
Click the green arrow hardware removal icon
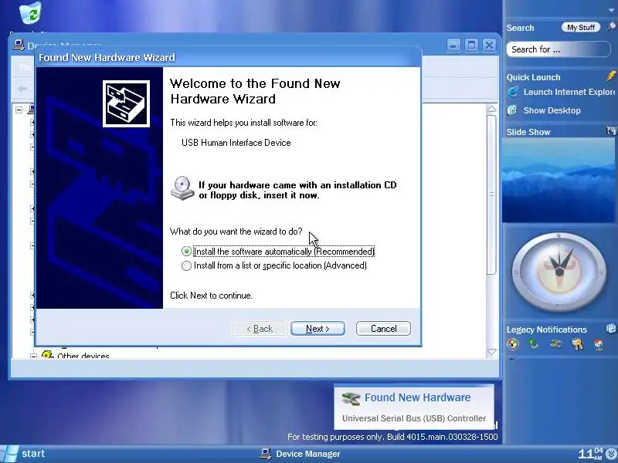point(534,344)
